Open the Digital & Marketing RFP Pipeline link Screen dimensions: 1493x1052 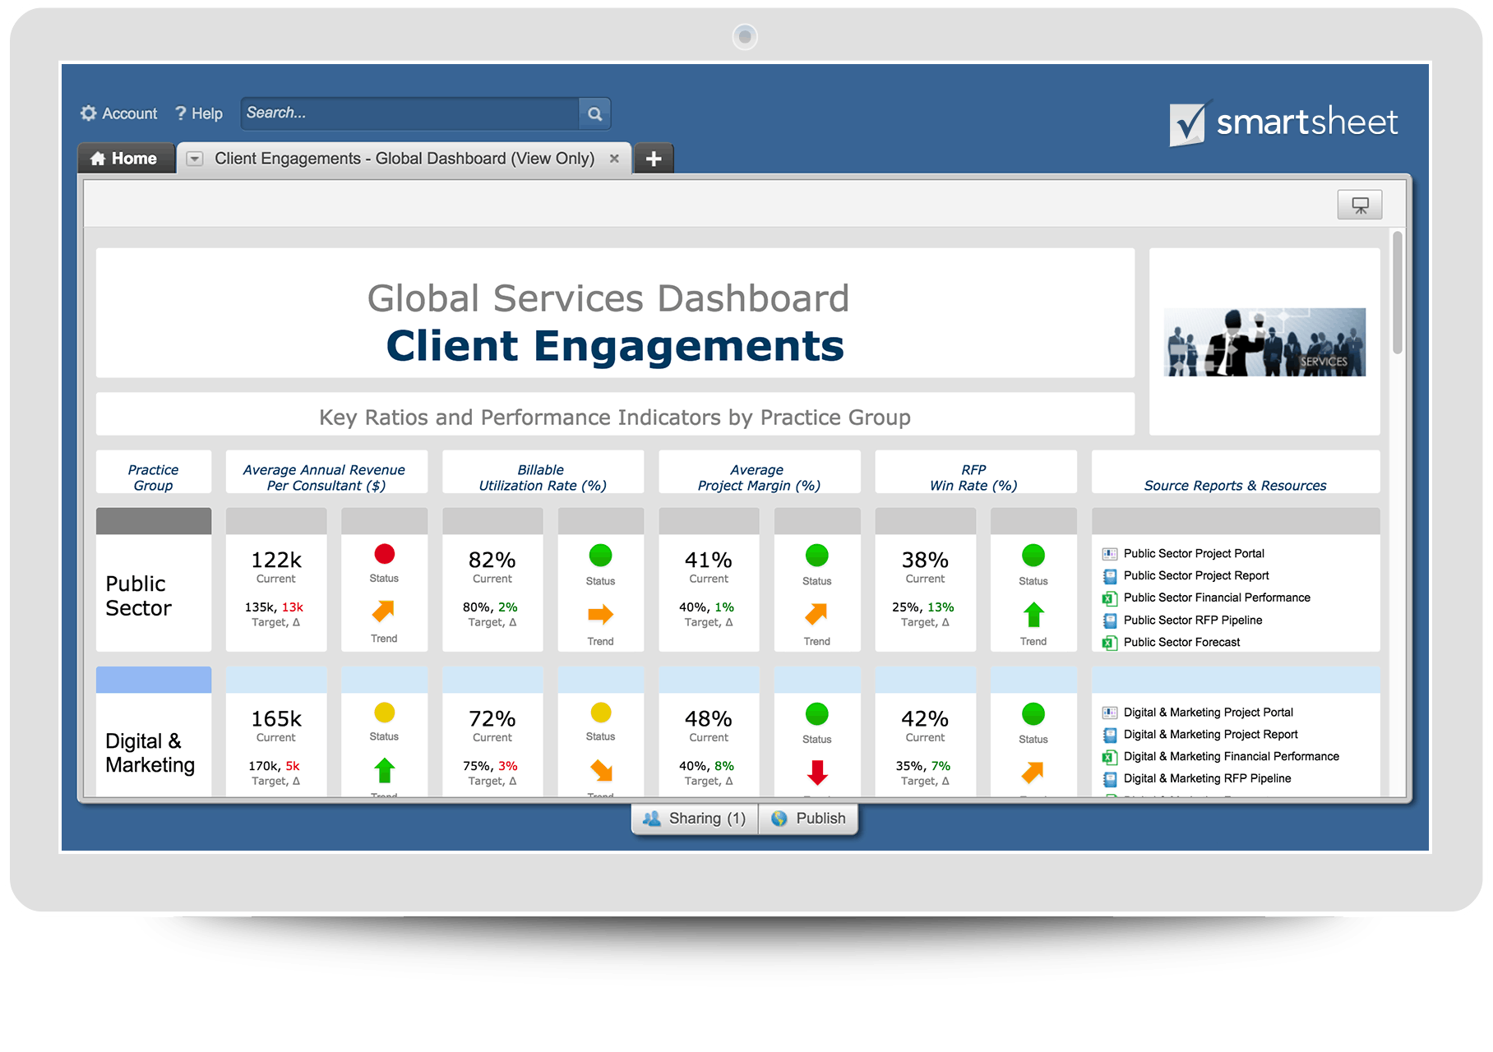1208,778
